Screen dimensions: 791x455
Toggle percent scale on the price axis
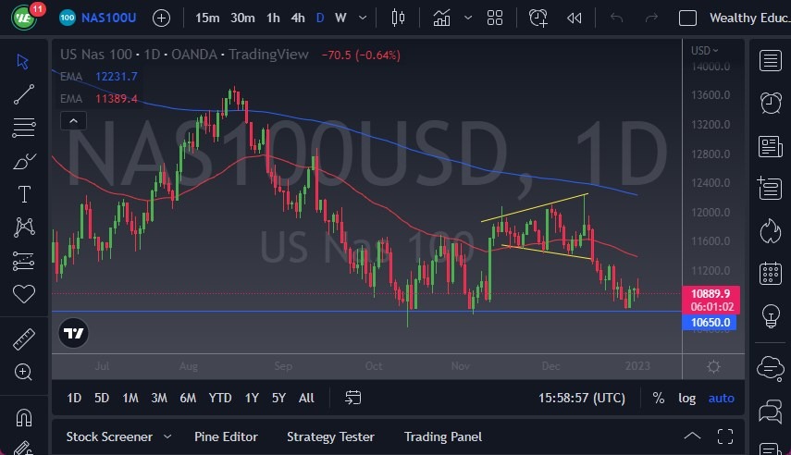tap(658, 398)
